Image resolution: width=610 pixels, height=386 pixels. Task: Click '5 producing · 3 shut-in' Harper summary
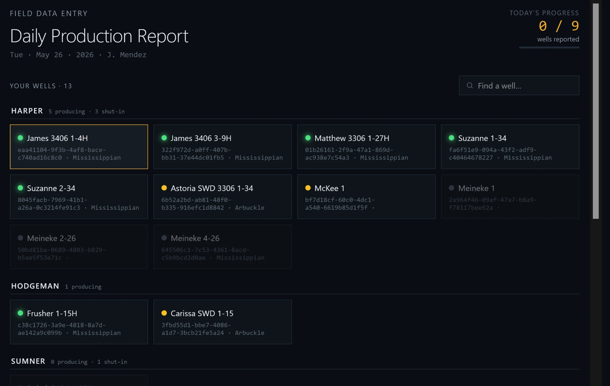pyautogui.click(x=86, y=111)
